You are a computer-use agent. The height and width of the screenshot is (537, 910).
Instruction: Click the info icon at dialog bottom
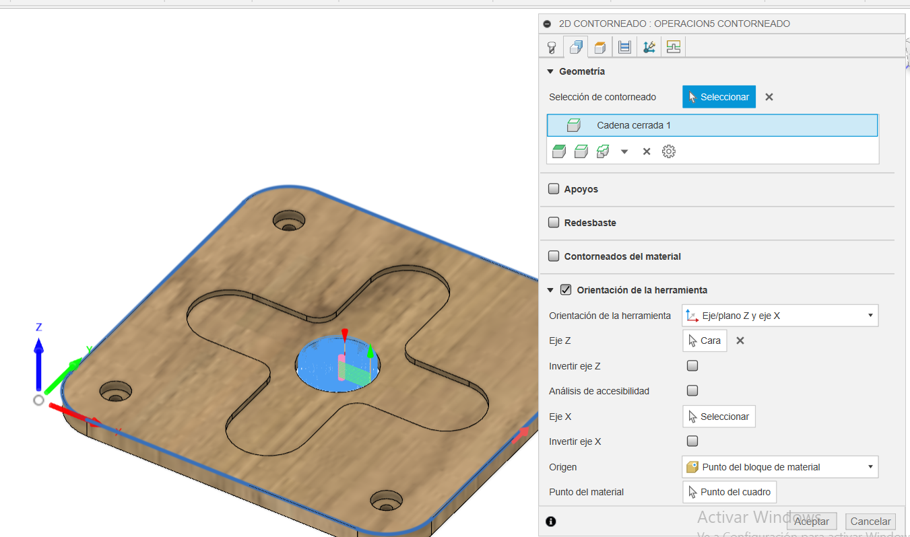(551, 521)
